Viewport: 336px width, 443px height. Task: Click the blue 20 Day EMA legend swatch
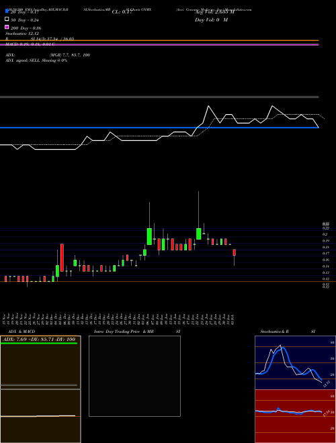tap(7, 11)
